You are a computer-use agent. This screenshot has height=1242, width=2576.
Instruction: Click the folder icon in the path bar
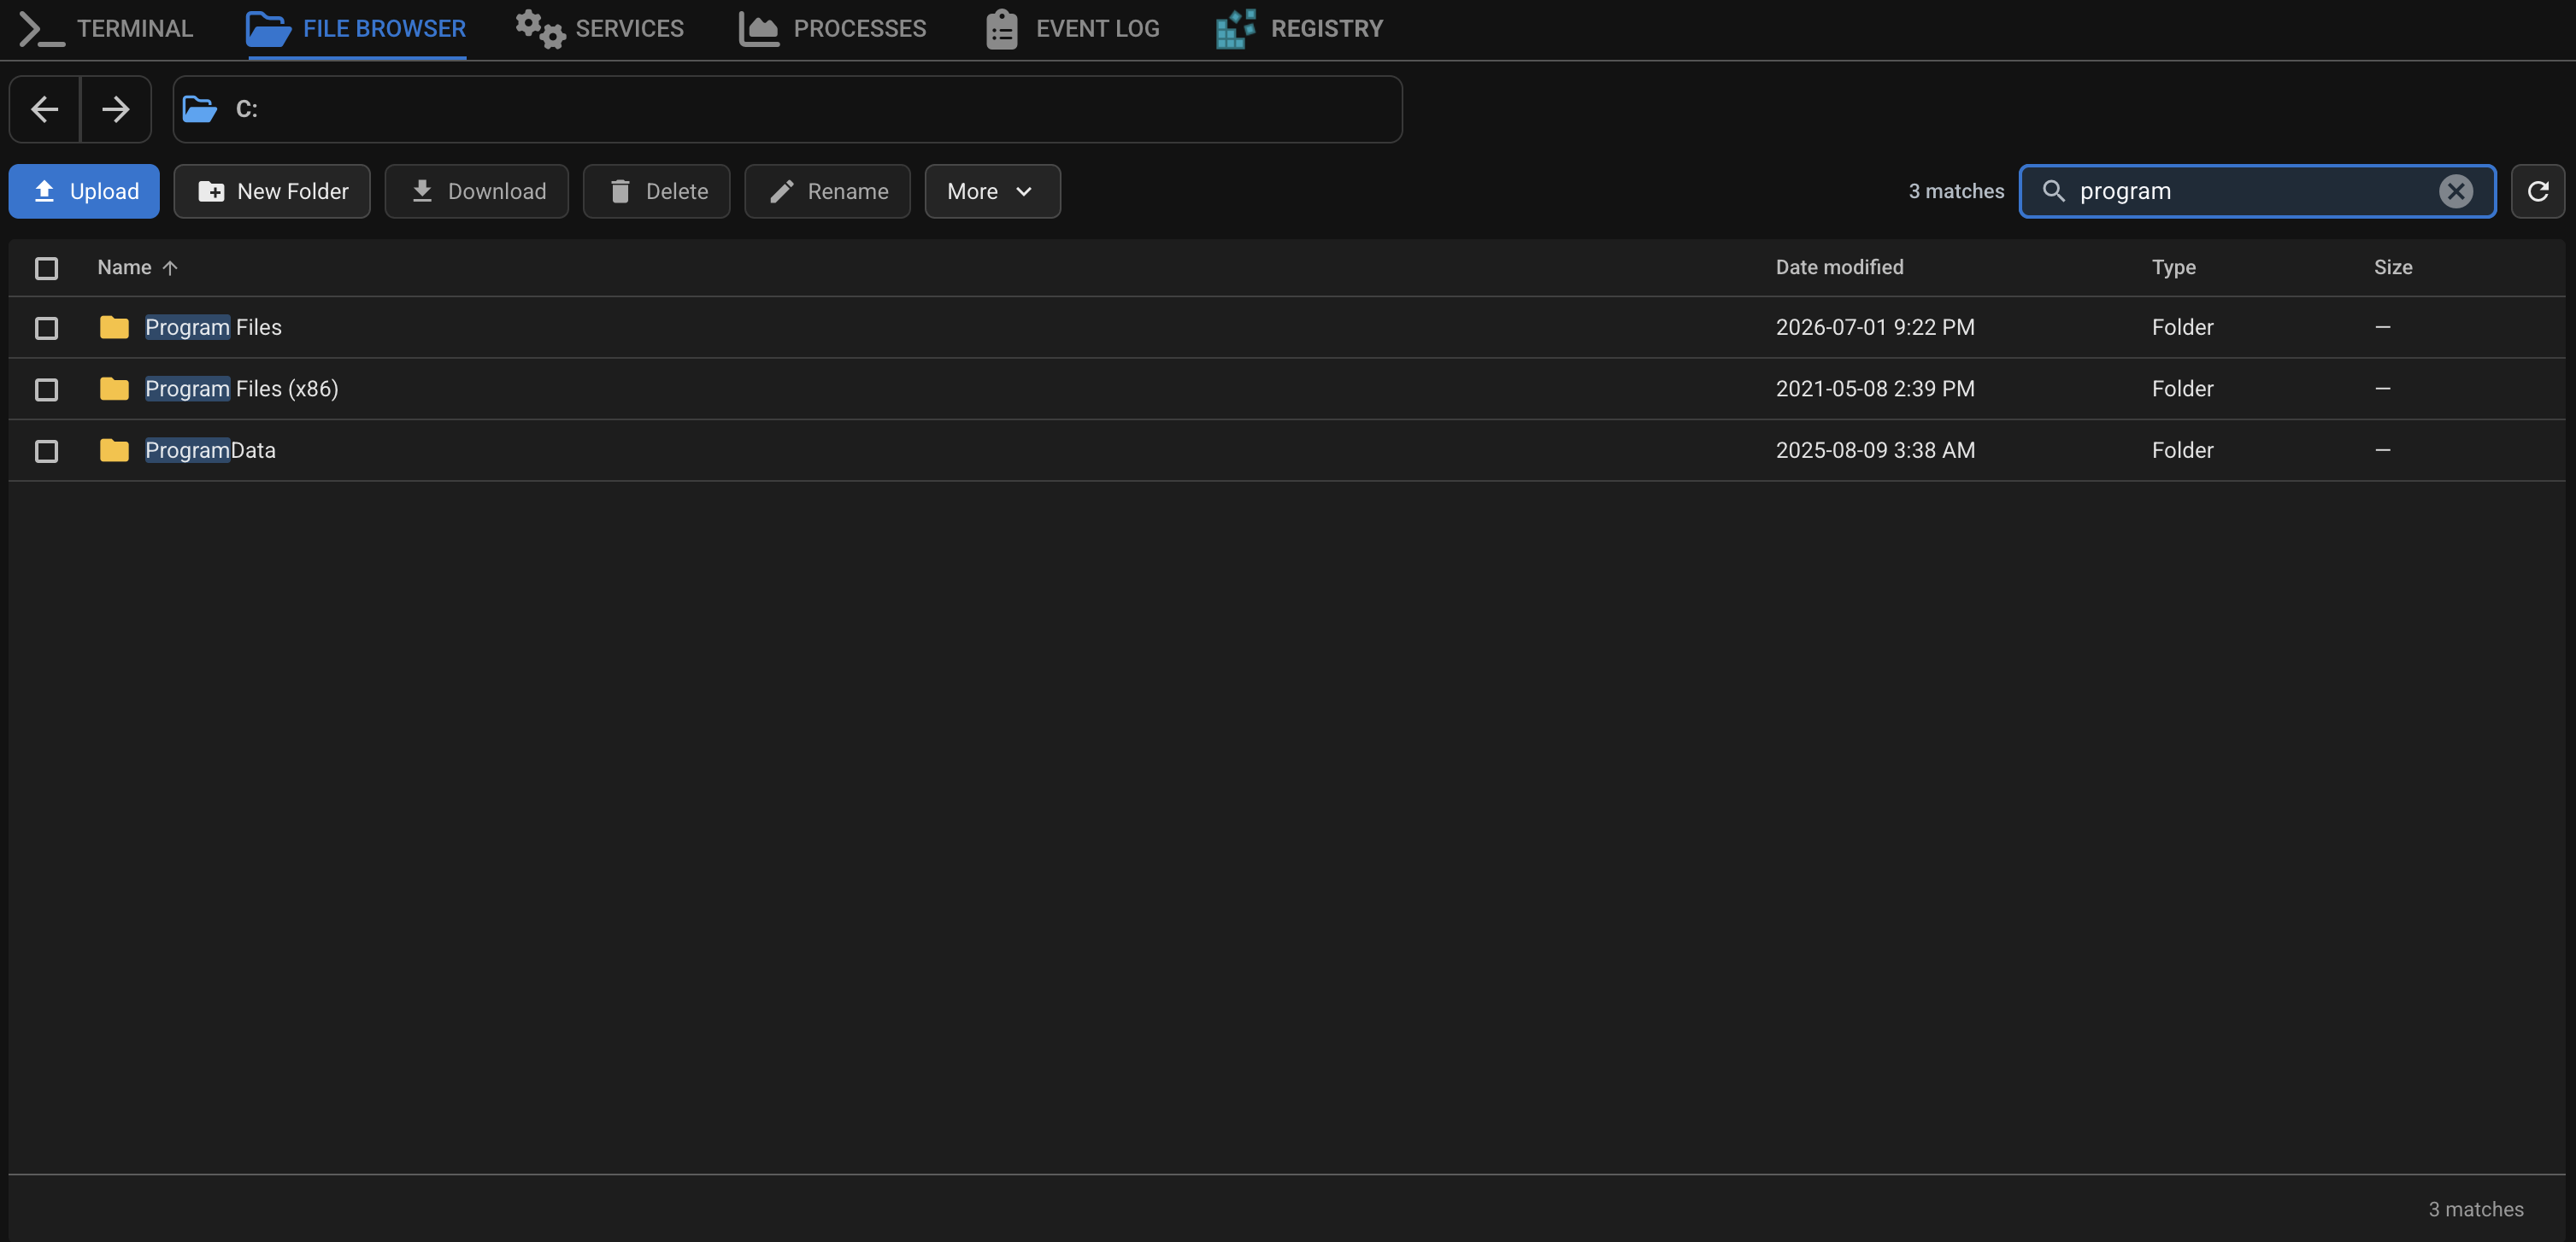tap(200, 109)
